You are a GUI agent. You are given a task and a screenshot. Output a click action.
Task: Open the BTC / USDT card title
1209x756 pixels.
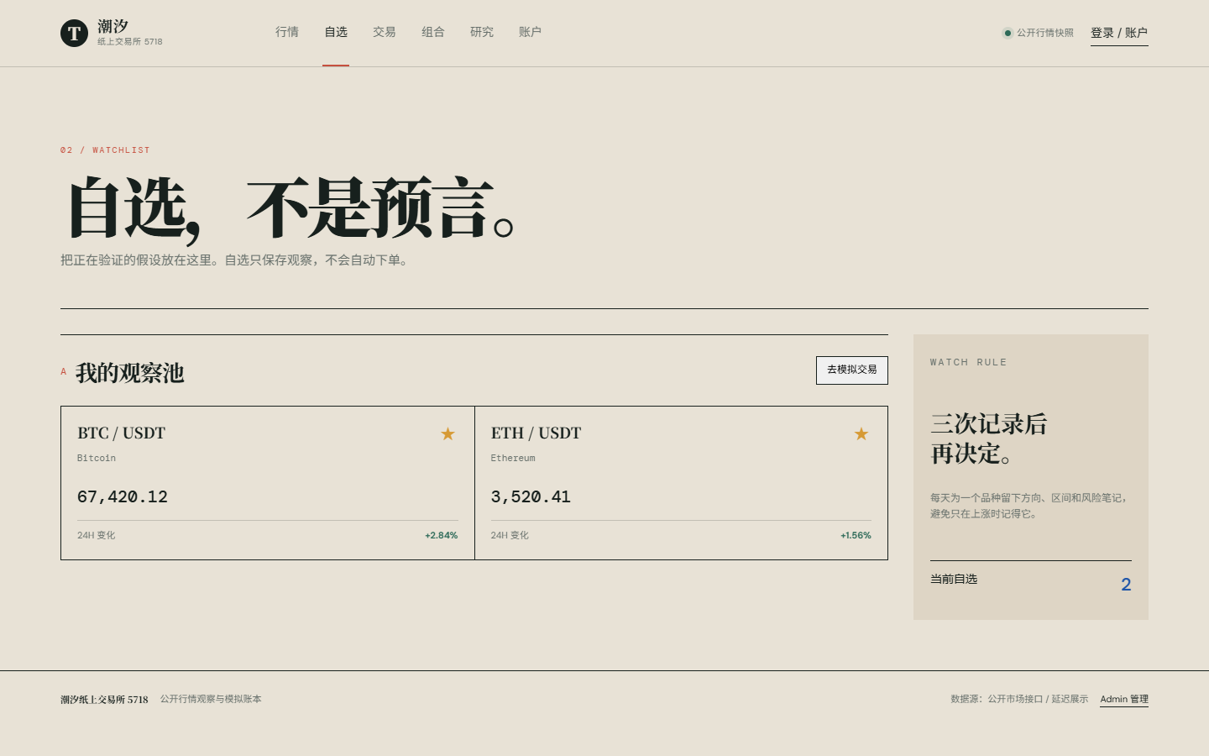coord(121,433)
